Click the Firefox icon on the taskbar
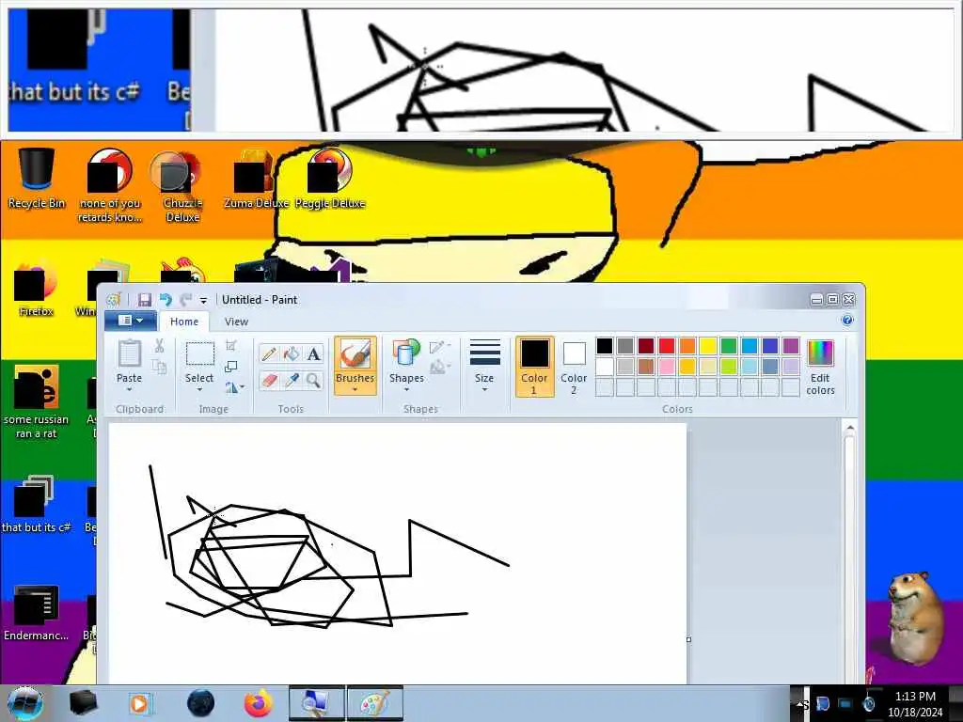The width and height of the screenshot is (963, 722). coord(259,703)
